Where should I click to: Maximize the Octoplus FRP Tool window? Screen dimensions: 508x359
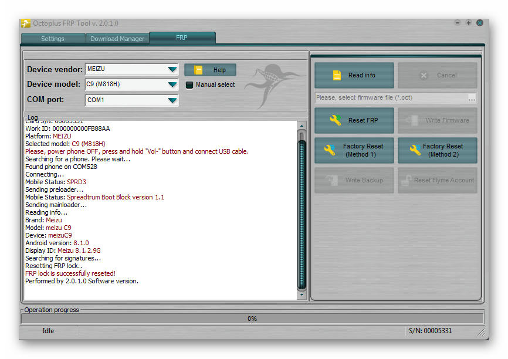click(x=469, y=23)
